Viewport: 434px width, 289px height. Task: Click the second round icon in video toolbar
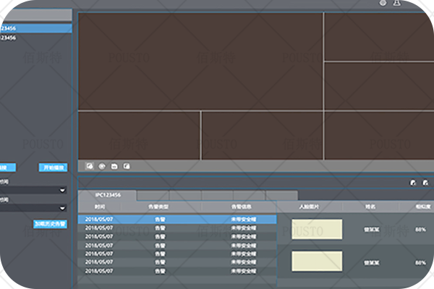pos(101,165)
